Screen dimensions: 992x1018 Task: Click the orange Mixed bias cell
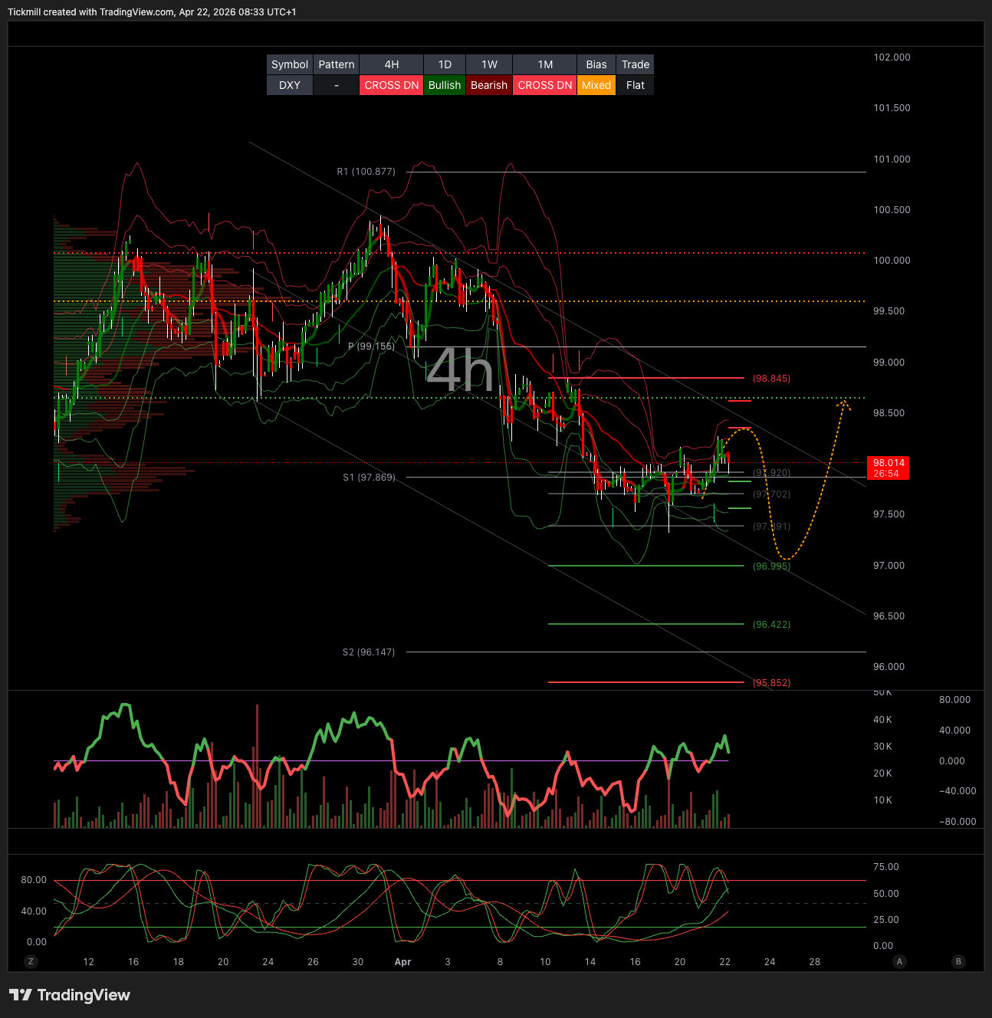tap(596, 85)
